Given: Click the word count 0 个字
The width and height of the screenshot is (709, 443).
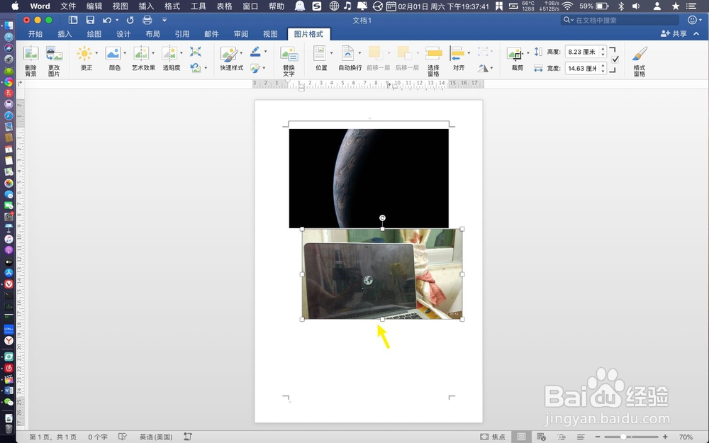Looking at the screenshot, I should coord(98,437).
